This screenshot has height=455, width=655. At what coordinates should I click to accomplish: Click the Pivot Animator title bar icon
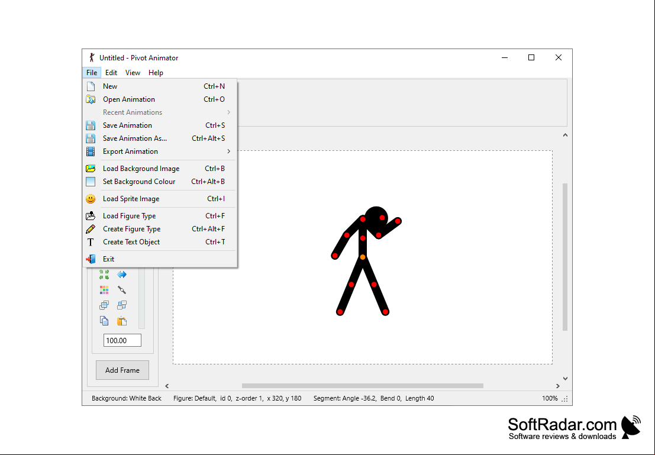tap(92, 57)
